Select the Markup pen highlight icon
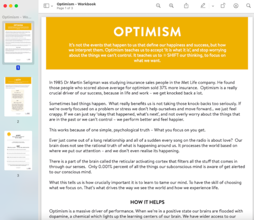The width and height of the screenshot is (254, 220). click(203, 6)
